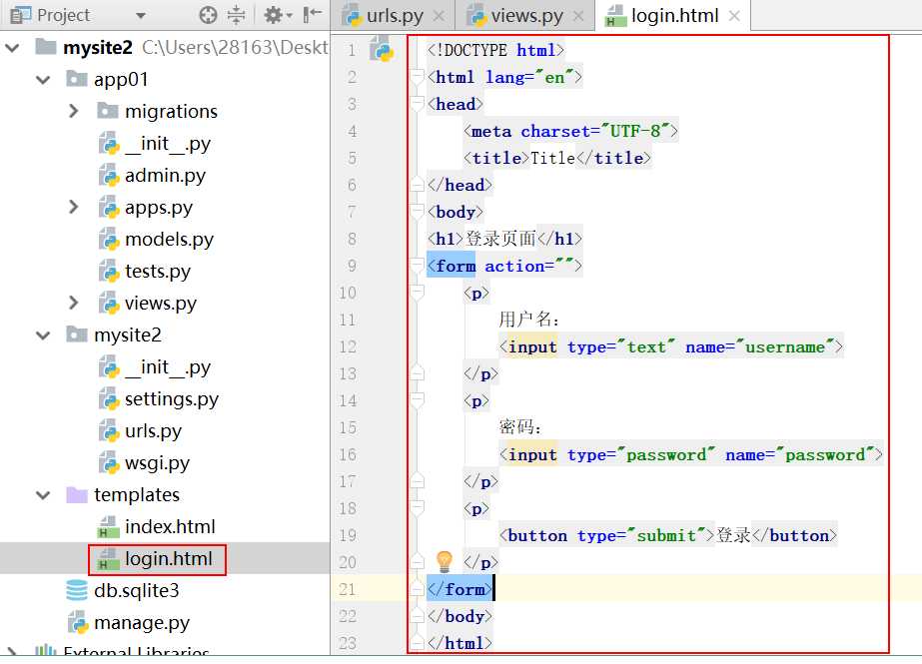
Task: Expand the apps.py node
Action: click(73, 207)
